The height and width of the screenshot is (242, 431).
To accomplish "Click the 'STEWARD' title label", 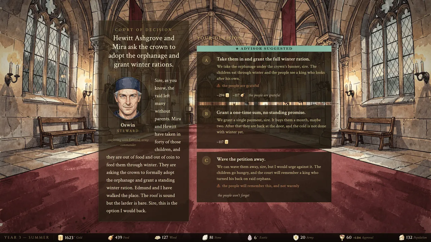I will click(x=128, y=131).
